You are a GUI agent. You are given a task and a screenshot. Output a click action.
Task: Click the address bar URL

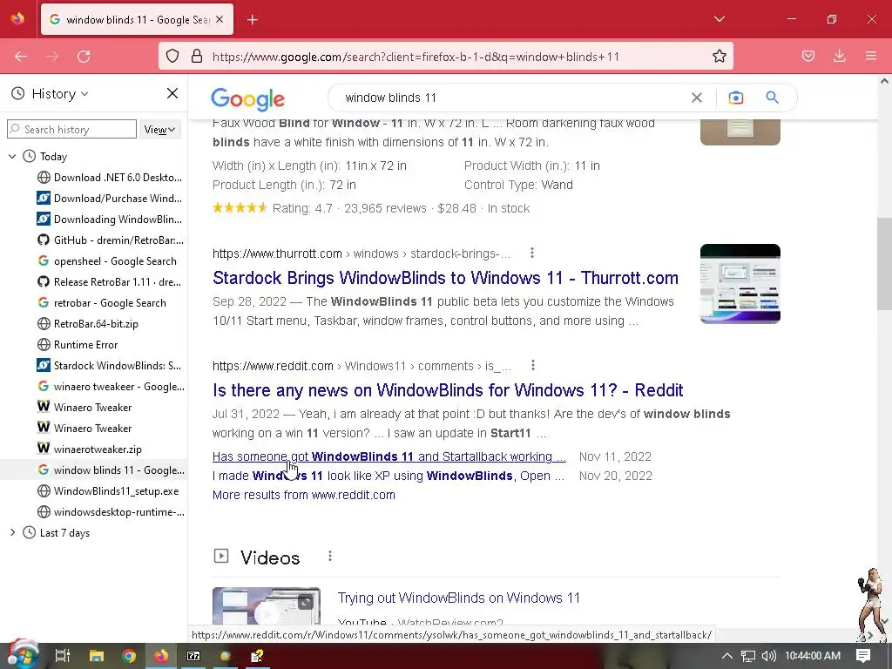(x=416, y=57)
